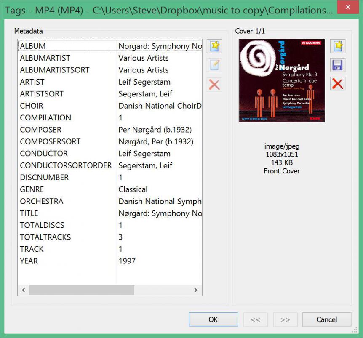363x338 pixels.
Task: Close the Tags dialog window
Action: [x=347, y=7]
